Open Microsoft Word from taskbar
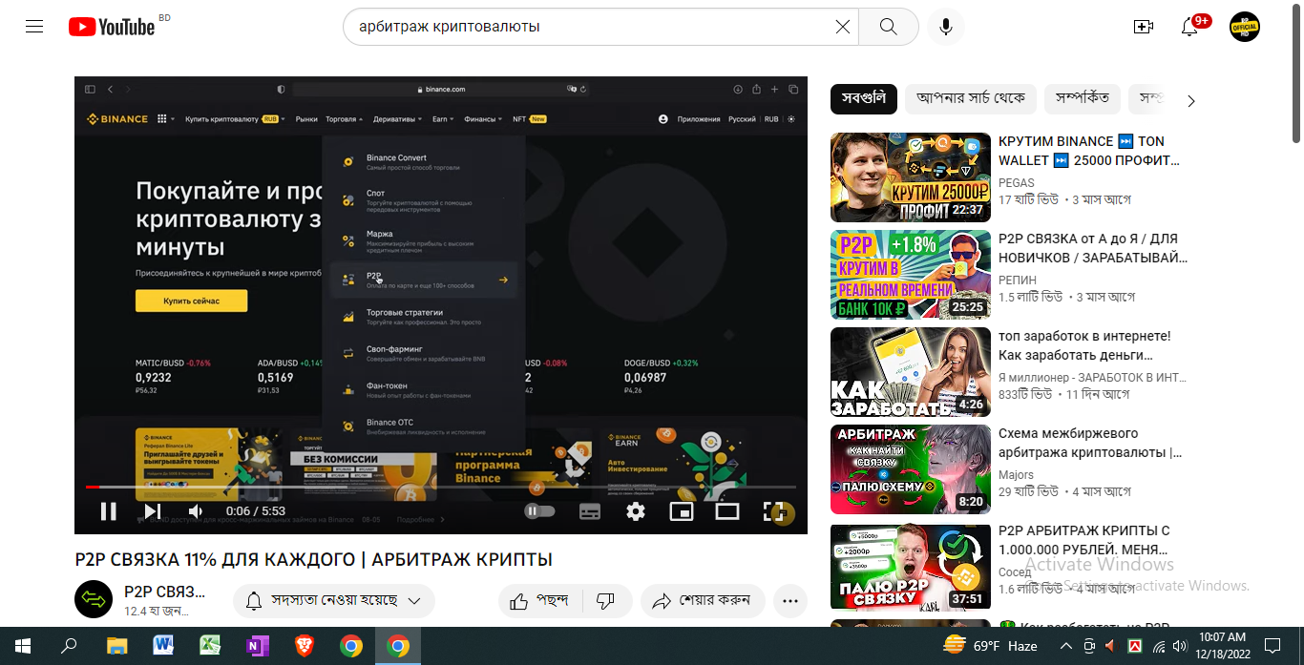The image size is (1304, 665). (163, 647)
